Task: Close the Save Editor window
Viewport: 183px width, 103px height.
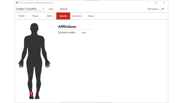Action: coord(164,3)
